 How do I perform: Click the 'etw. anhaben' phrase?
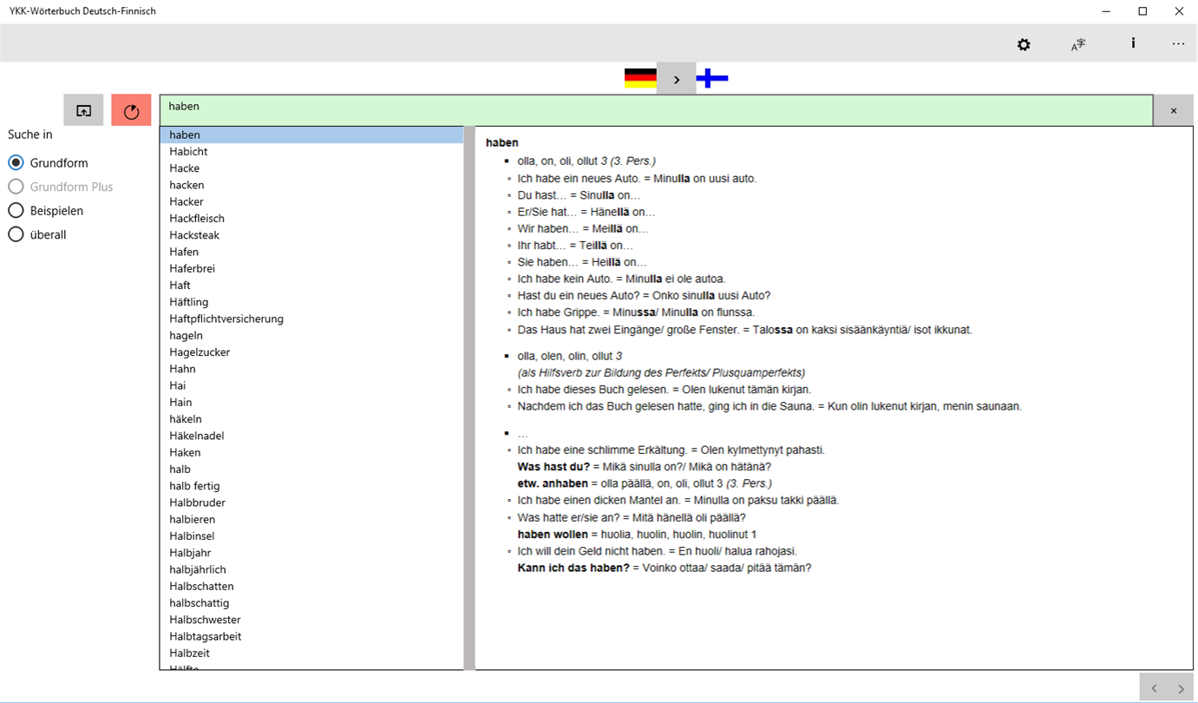tap(553, 483)
